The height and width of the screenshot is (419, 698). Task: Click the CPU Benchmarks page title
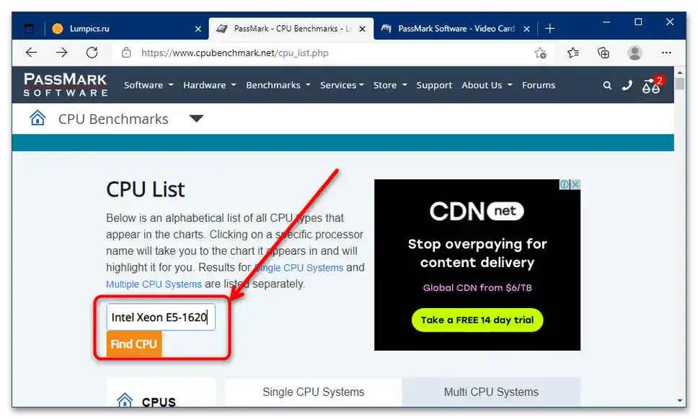click(113, 119)
